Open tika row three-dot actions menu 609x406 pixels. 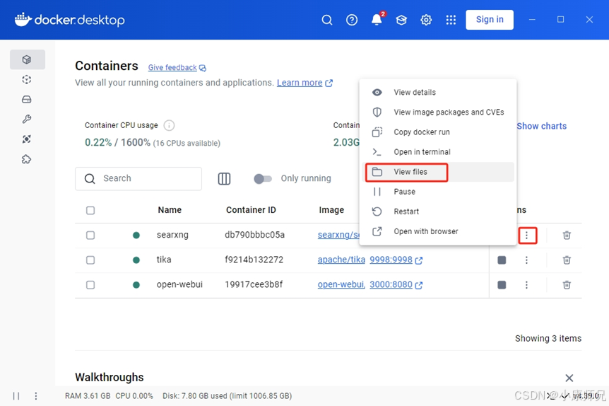(526, 260)
